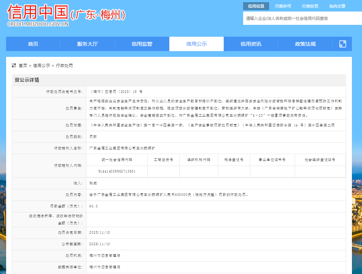Click the unified social credit code 914414038962713631

[117, 171]
